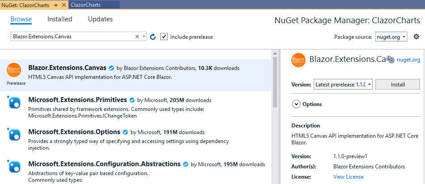Click the Install button

pos(397,84)
